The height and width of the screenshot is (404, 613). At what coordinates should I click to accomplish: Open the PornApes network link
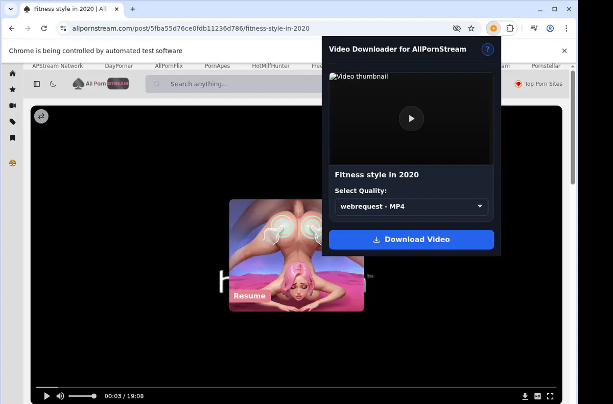tap(218, 66)
